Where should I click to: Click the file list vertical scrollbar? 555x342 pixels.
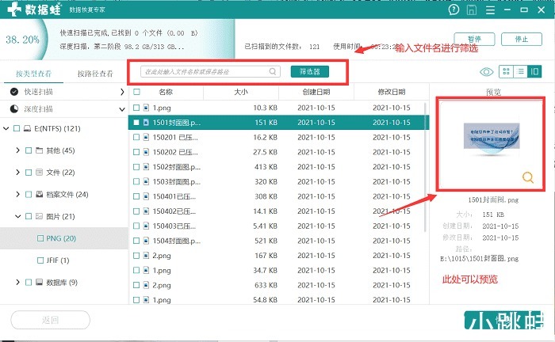click(426, 168)
